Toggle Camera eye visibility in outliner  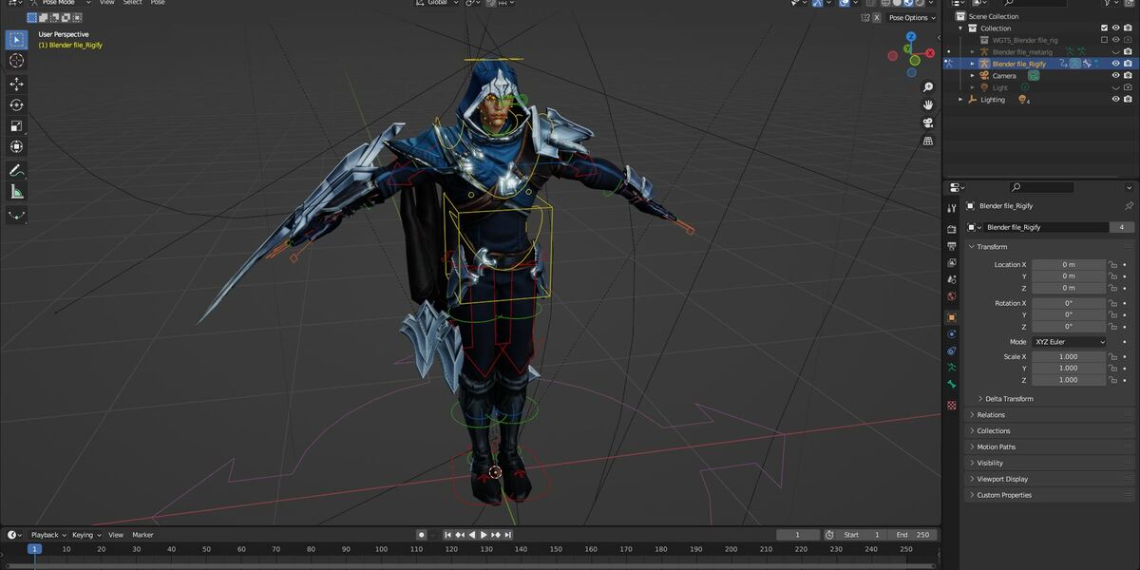coord(1115,76)
